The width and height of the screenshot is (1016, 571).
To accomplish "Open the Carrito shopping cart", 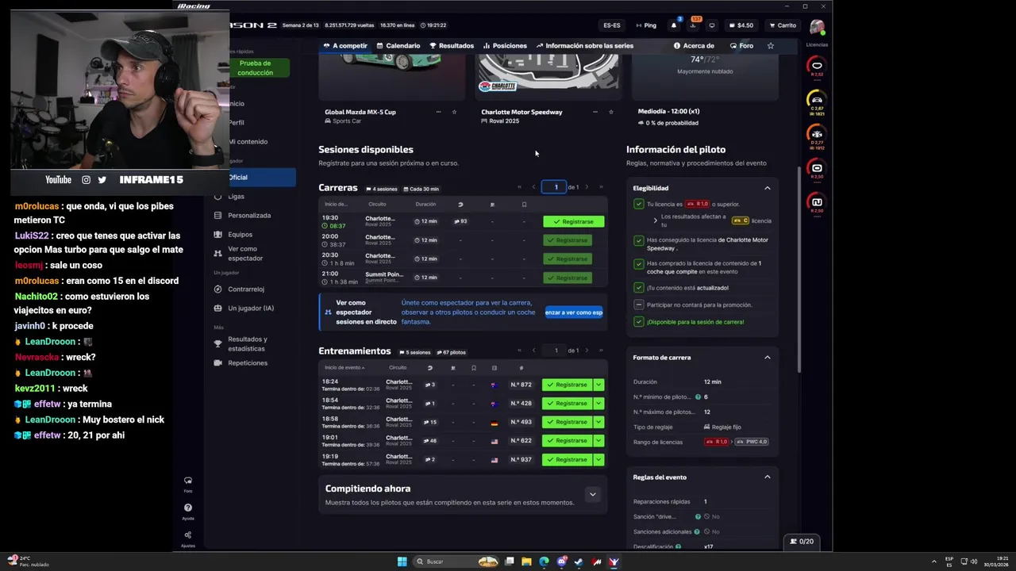I will pos(782,25).
